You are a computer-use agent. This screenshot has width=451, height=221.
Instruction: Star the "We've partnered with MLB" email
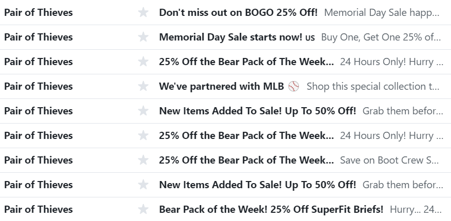coord(143,86)
